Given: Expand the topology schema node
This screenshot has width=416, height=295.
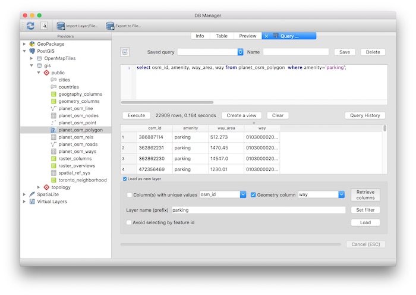Looking at the screenshot, I should (39, 187).
